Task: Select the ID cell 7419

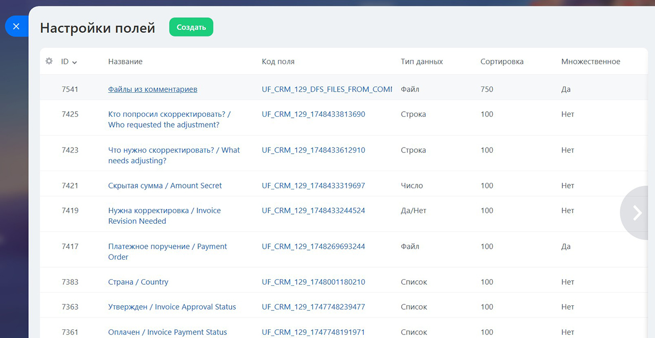Action: 70,210
